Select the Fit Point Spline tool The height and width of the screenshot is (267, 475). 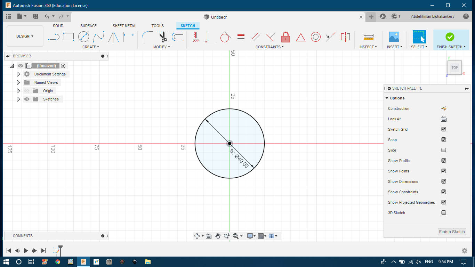click(x=99, y=37)
